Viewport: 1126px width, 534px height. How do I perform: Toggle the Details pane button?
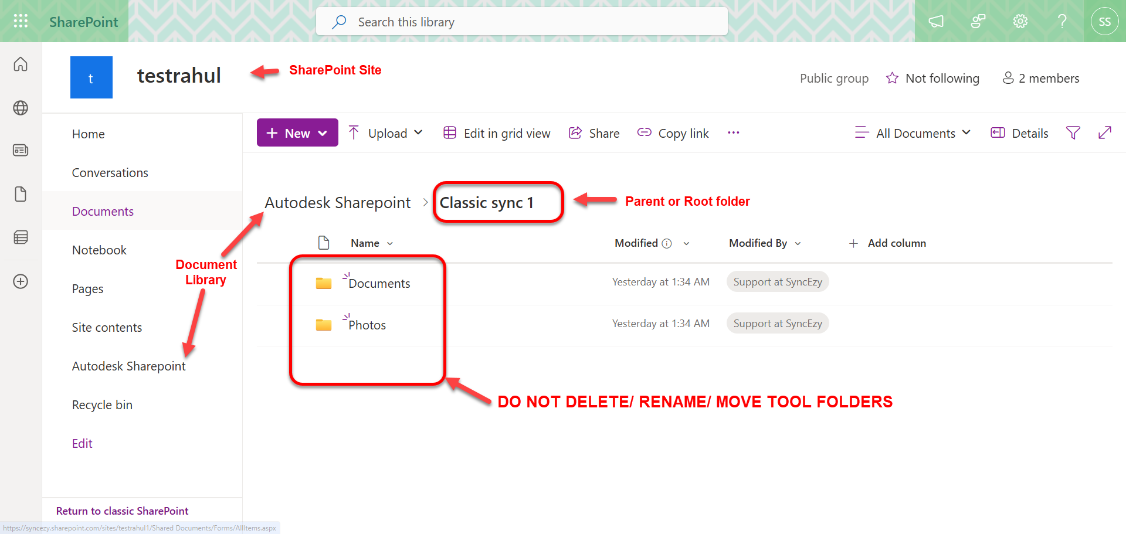click(x=1019, y=133)
